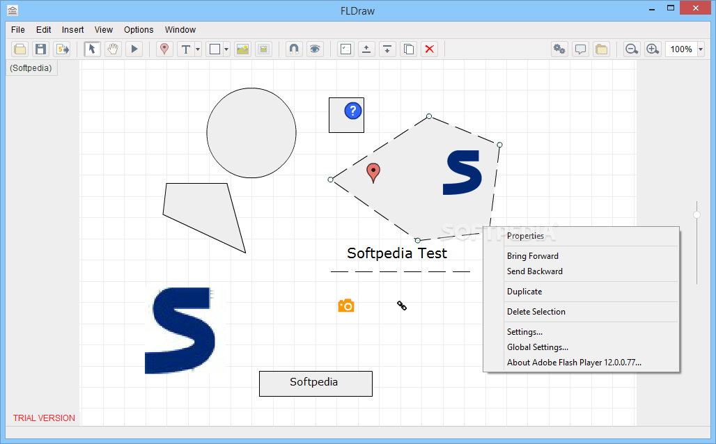Choose Send Backward from the context menu
716x444 pixels.
pos(582,271)
